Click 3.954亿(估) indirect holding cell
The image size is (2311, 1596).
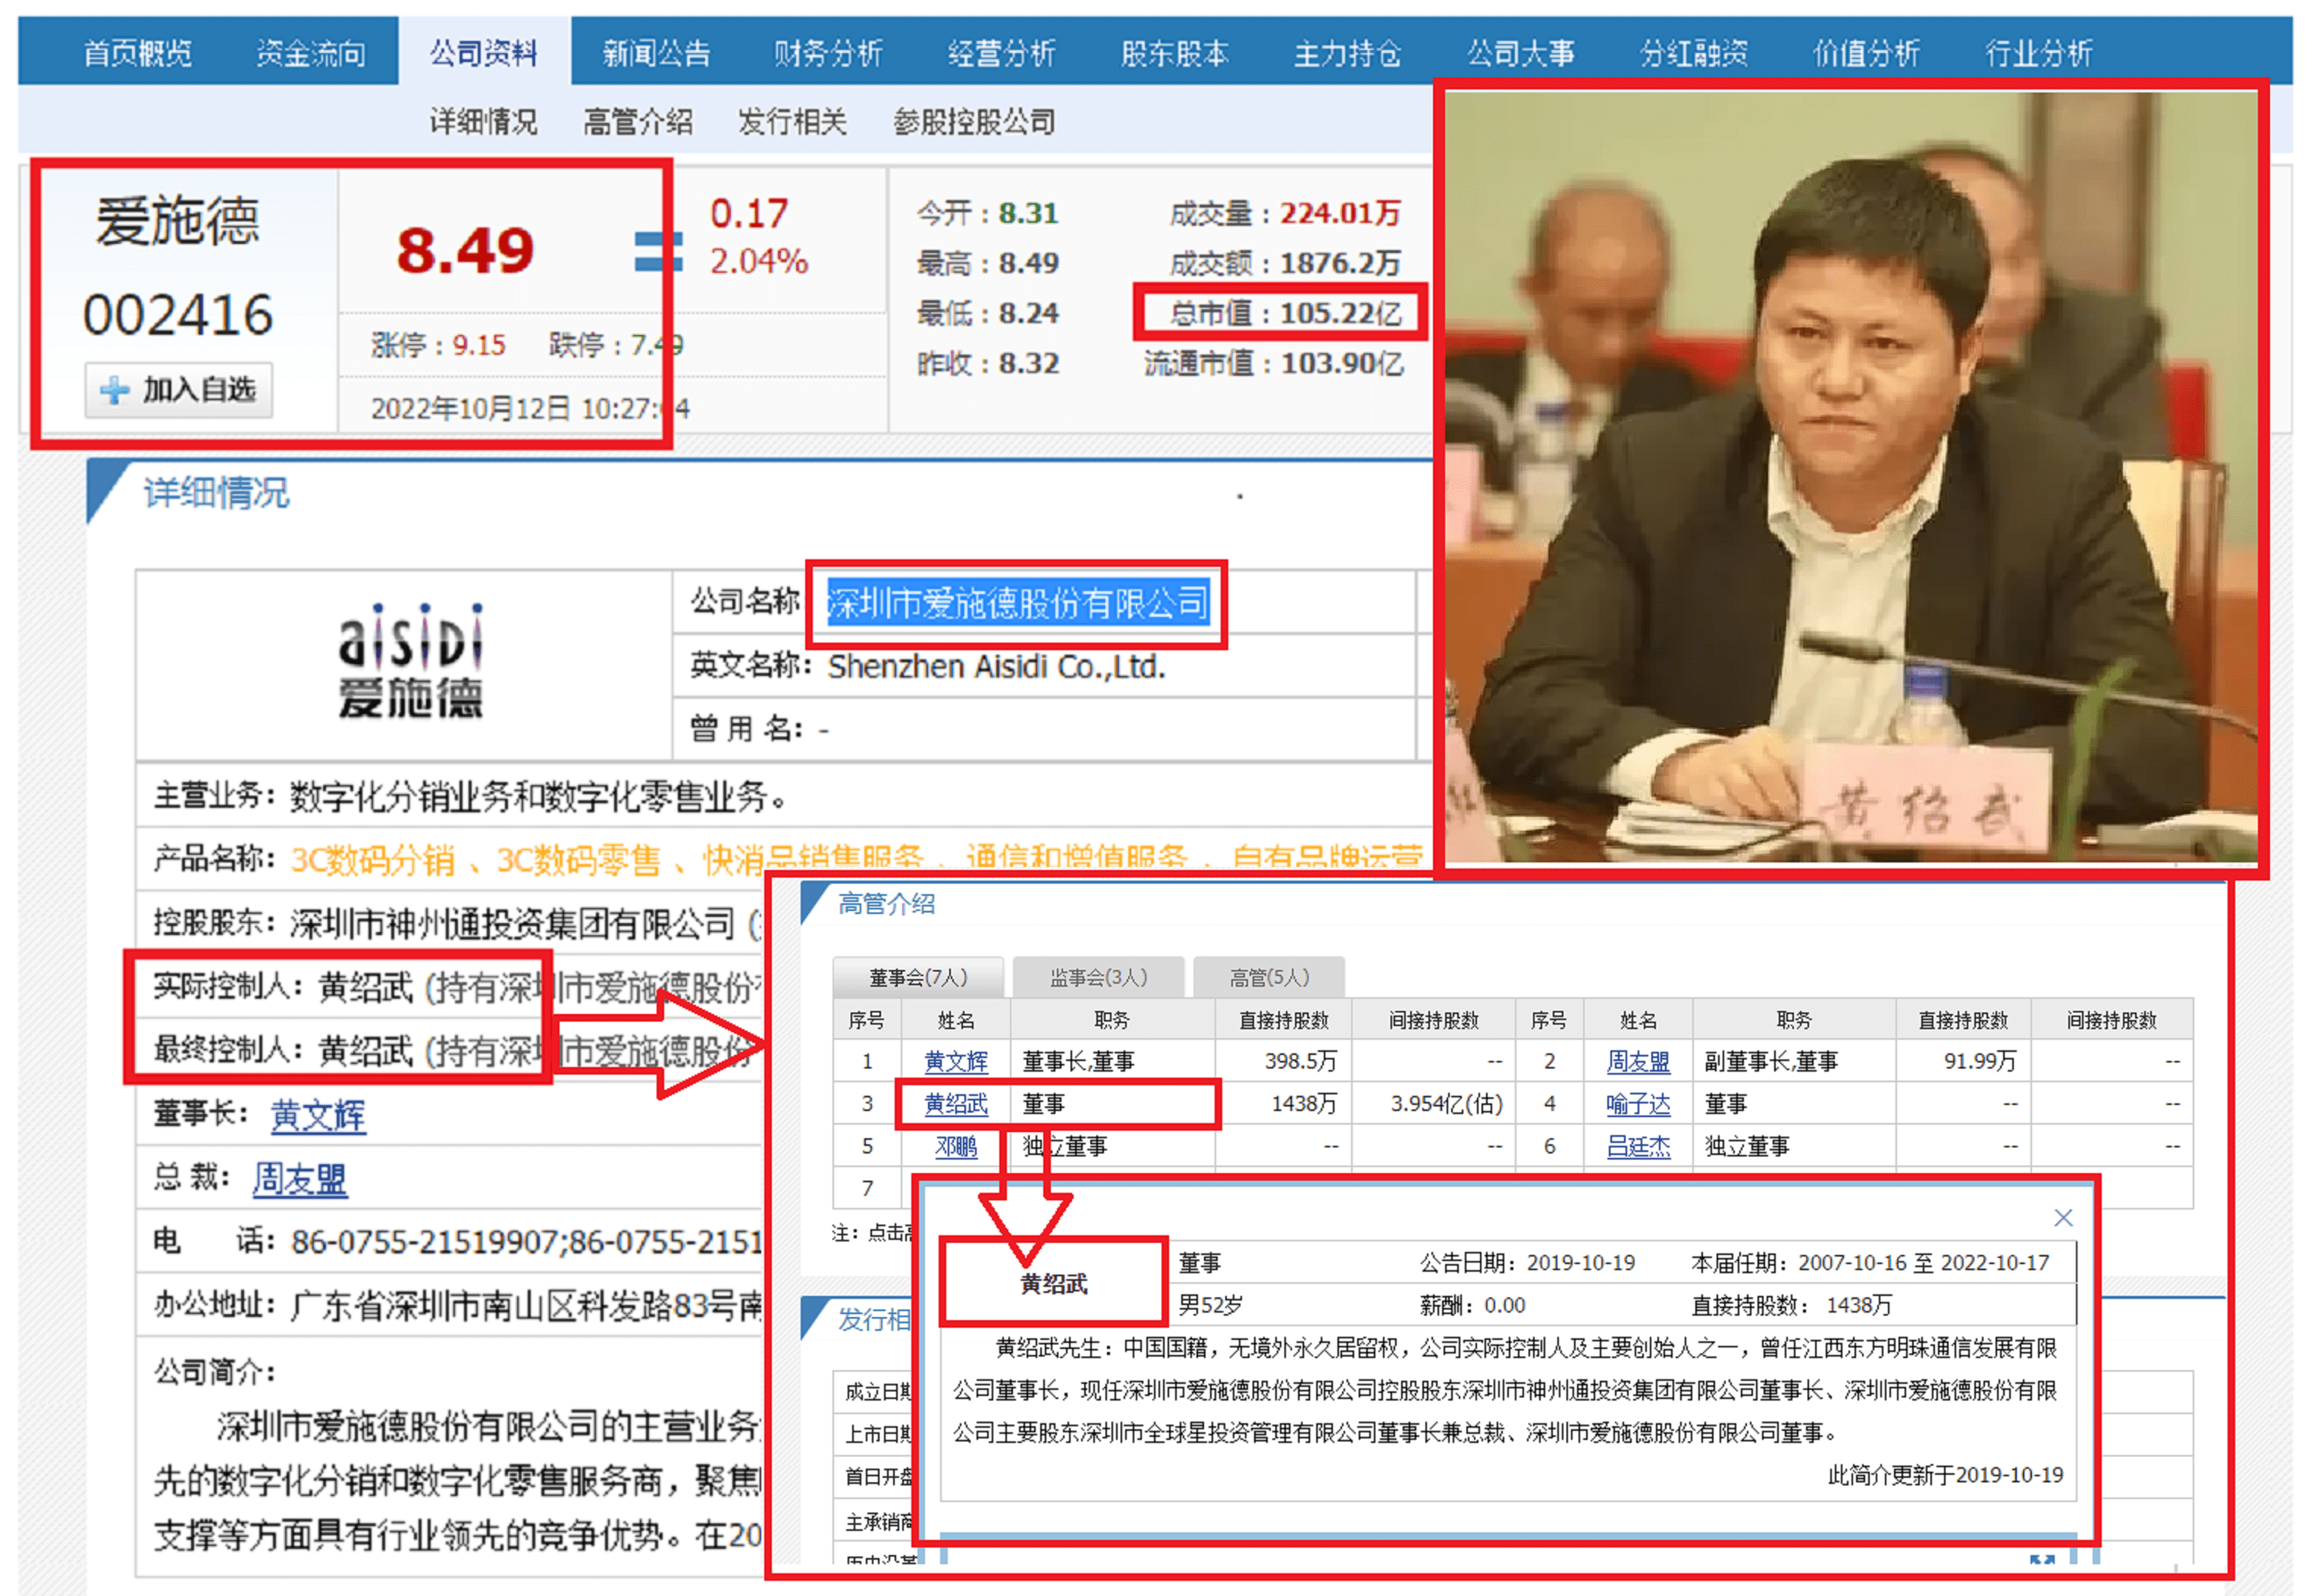[1447, 1104]
